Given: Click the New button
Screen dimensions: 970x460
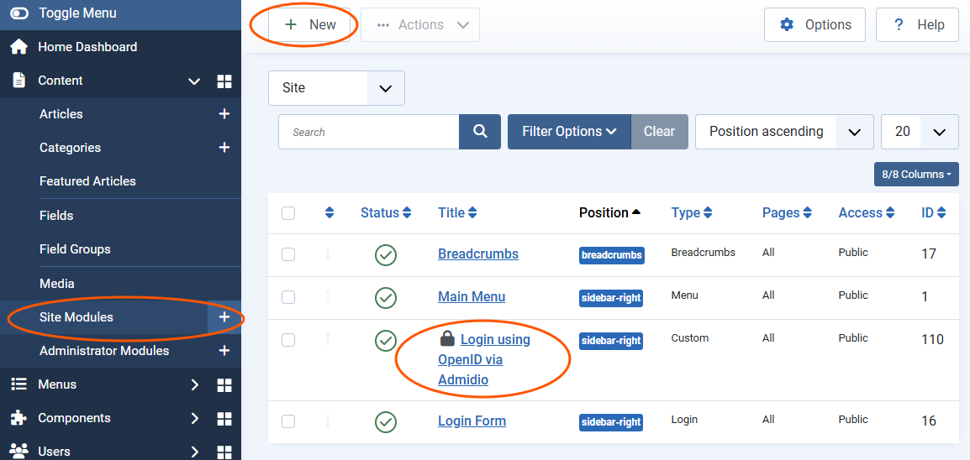Looking at the screenshot, I should [309, 25].
